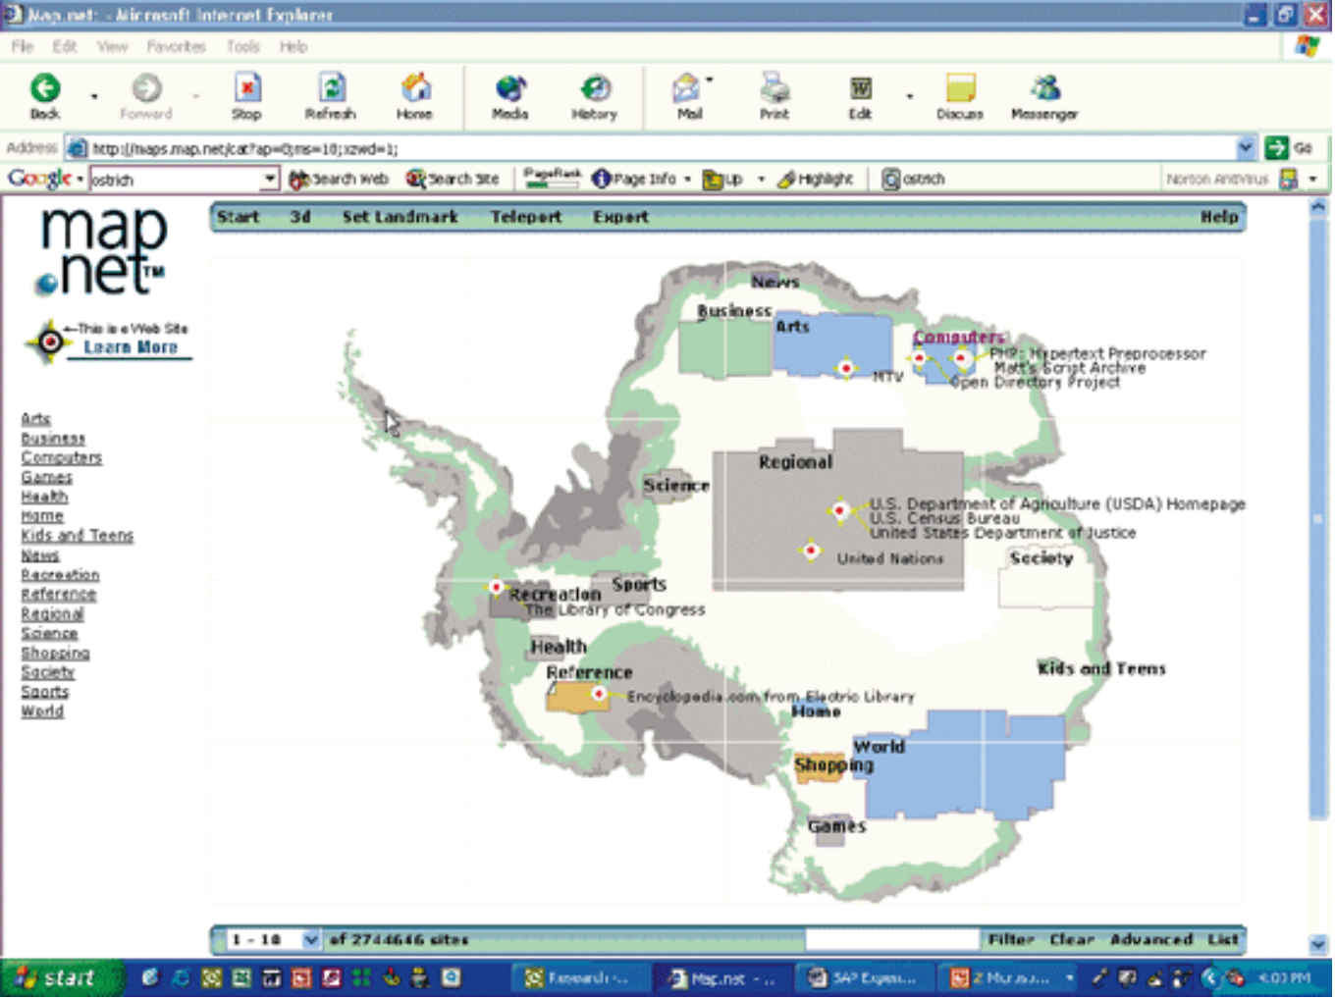The height and width of the screenshot is (999, 1335).
Task: Click the Norton AntiVirus toolbar icon
Action: pyautogui.click(x=1289, y=179)
